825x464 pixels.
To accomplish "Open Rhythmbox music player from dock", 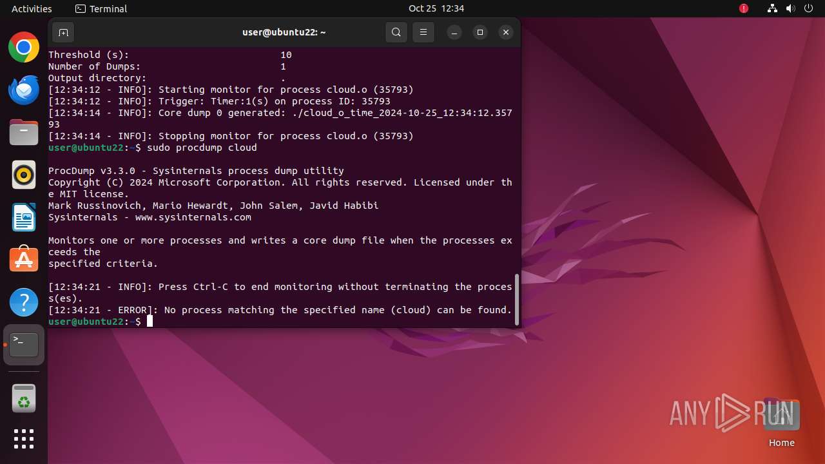I will click(24, 175).
